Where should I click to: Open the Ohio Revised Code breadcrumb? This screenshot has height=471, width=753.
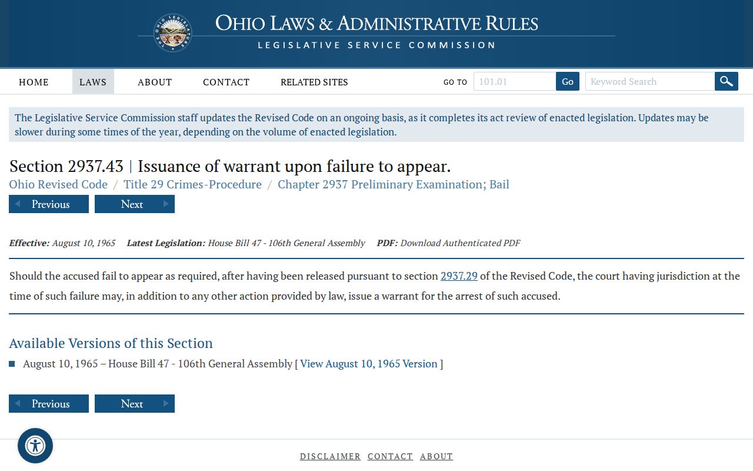click(x=58, y=184)
